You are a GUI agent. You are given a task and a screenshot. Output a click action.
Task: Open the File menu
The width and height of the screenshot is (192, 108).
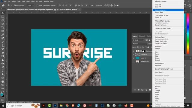[x=5, y=1]
